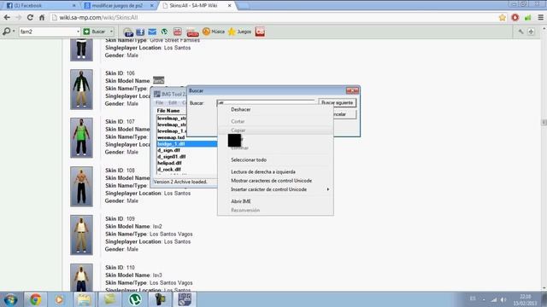Open the Juegos star toolbar shortcut
This screenshot has height=307, width=547.
239,32
